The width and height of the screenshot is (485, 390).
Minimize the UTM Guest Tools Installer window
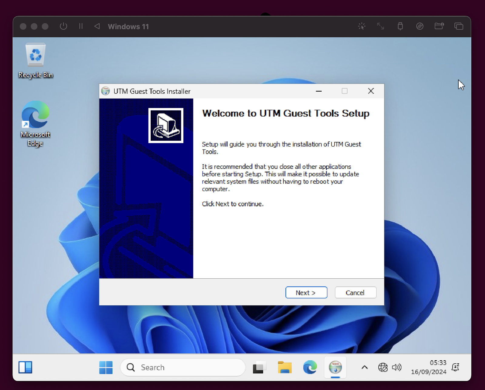click(x=319, y=91)
